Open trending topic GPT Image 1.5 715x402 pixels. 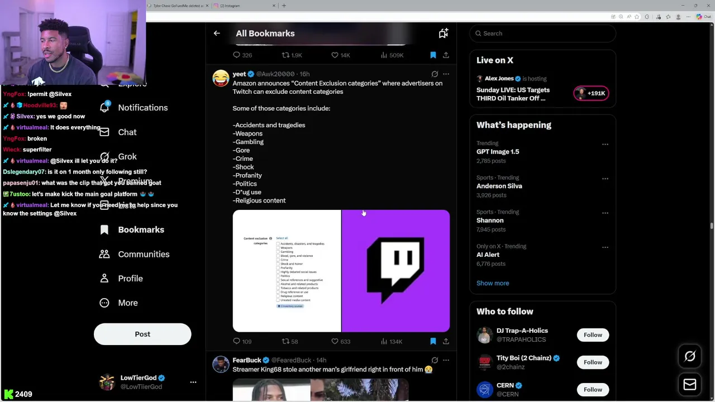click(498, 152)
